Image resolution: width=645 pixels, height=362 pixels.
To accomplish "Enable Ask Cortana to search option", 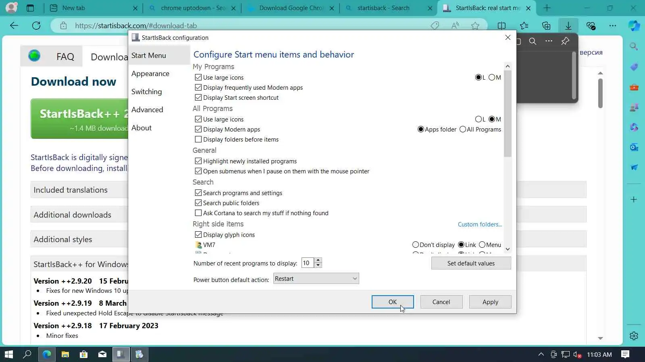I will click(198, 213).
